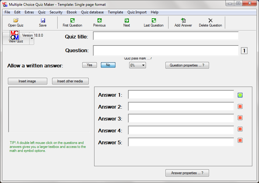
Task: Advance to the Next question
Action: pos(126,22)
